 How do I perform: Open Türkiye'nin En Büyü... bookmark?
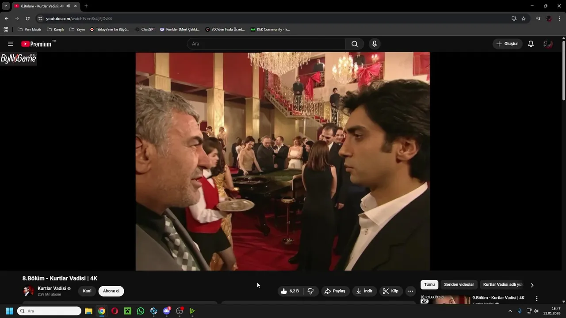coord(109,30)
